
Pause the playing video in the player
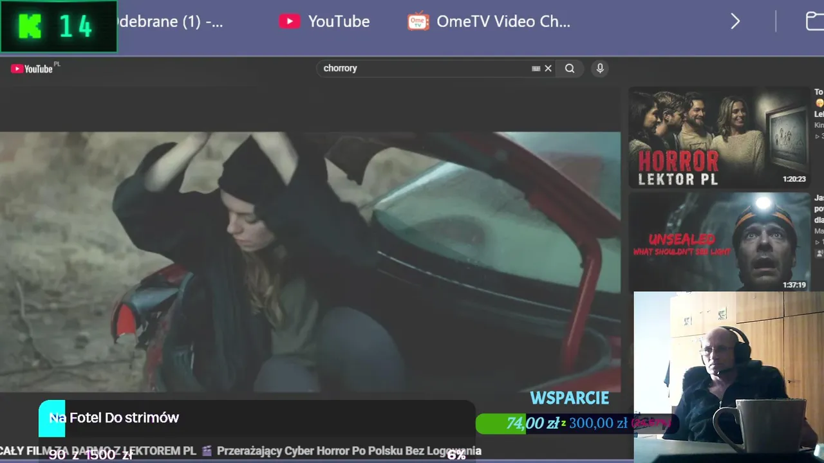[310, 262]
